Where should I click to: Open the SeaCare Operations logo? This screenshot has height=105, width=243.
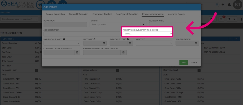pos(17,4)
